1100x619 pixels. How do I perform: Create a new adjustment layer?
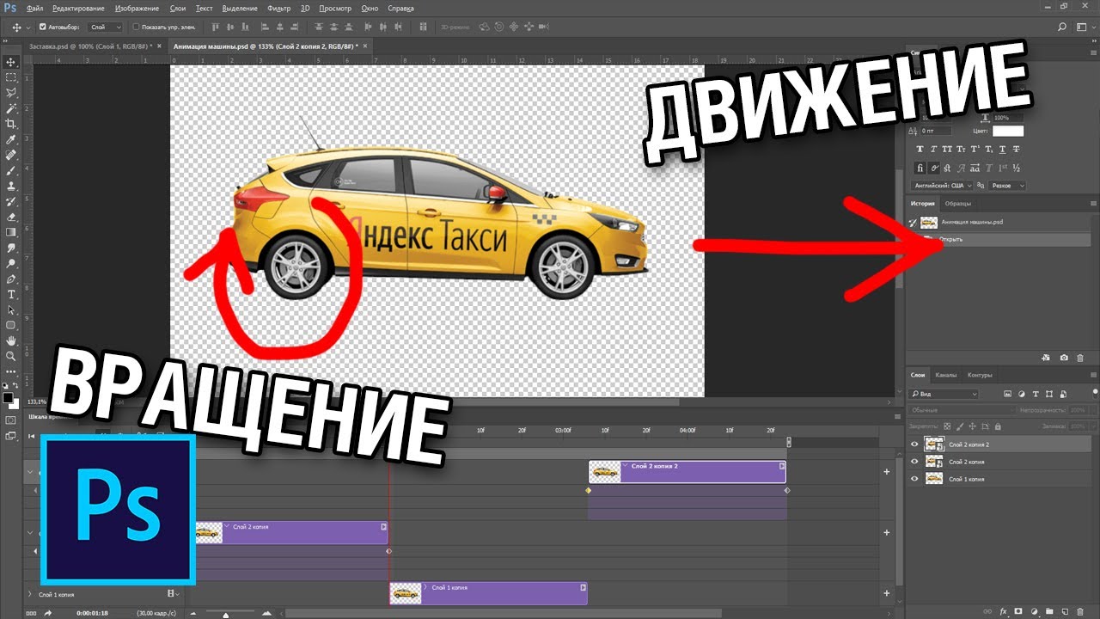[1034, 611]
